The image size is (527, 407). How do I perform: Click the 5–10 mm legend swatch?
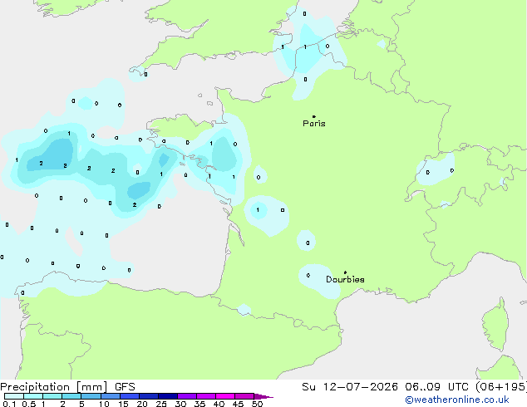tap(91, 396)
